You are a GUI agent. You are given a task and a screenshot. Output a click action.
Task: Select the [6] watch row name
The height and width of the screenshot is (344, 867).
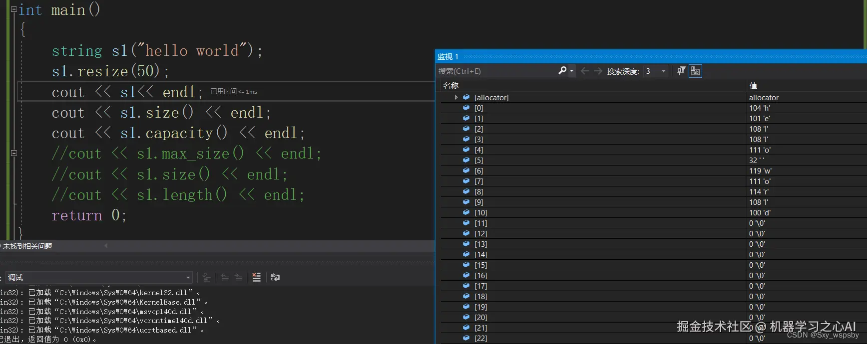pyautogui.click(x=478, y=171)
